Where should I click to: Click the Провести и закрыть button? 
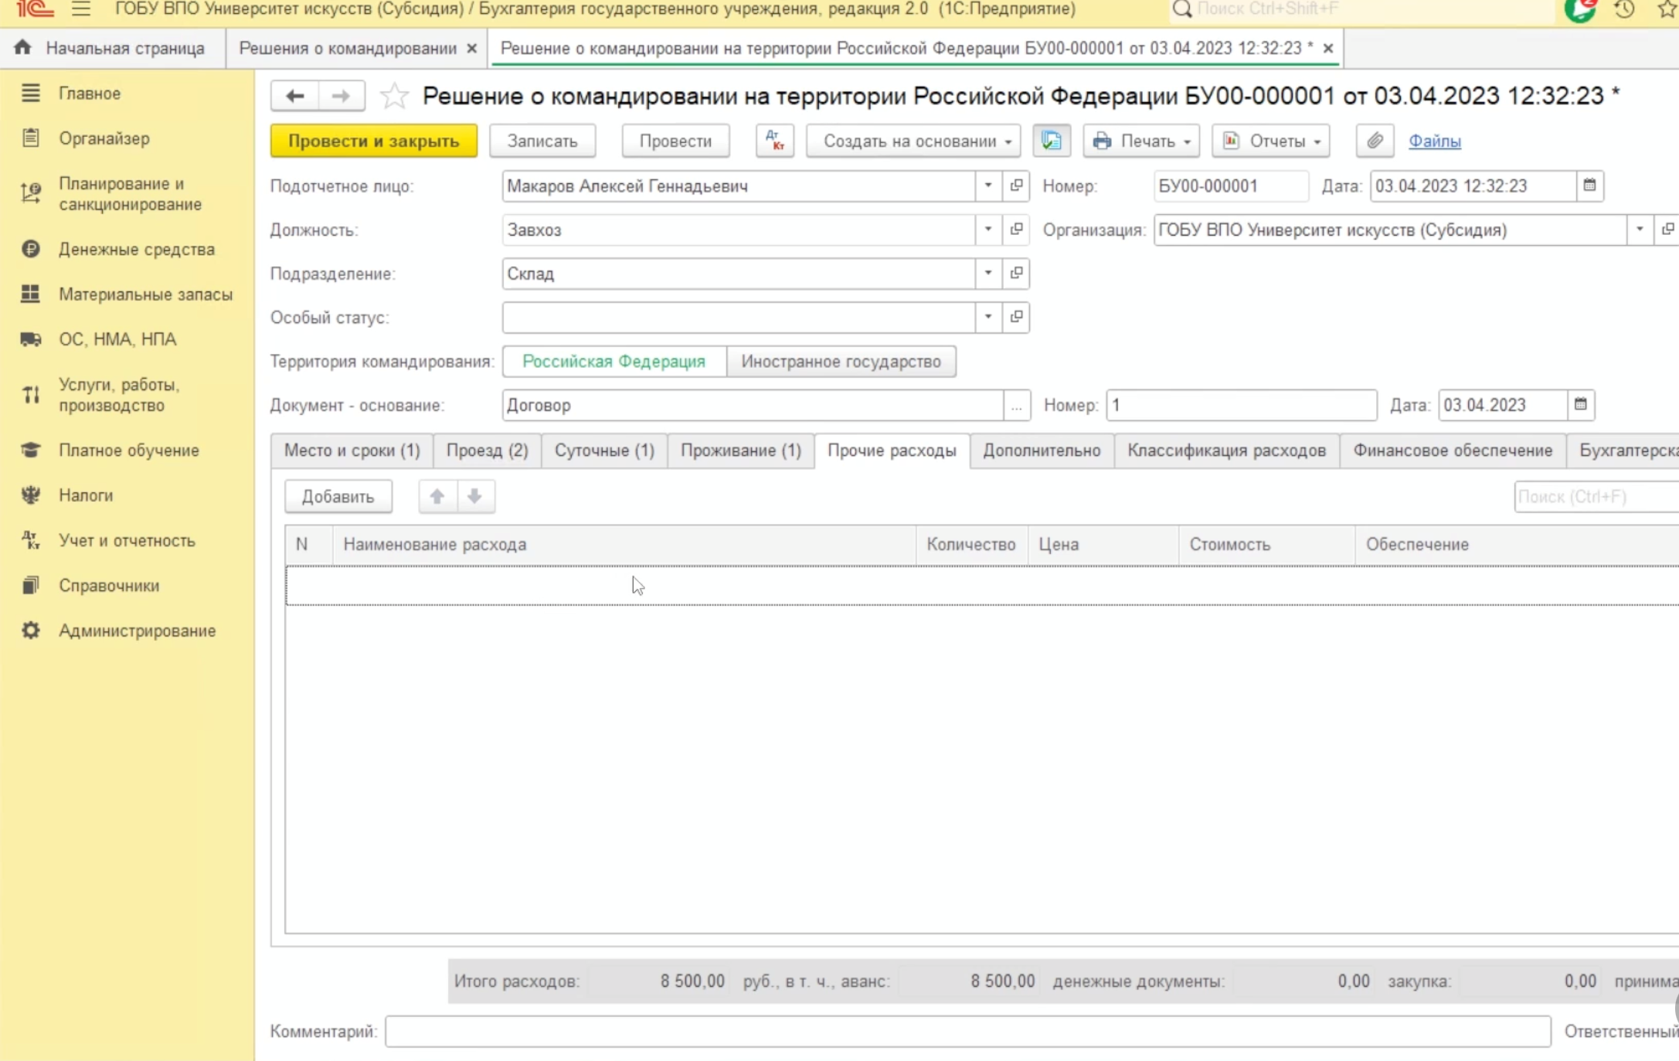(x=373, y=141)
